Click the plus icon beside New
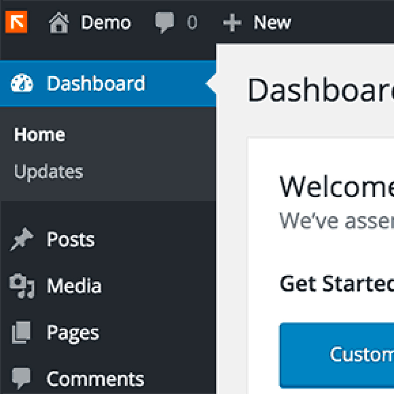Viewport: 394px width, 394px height. click(x=232, y=23)
